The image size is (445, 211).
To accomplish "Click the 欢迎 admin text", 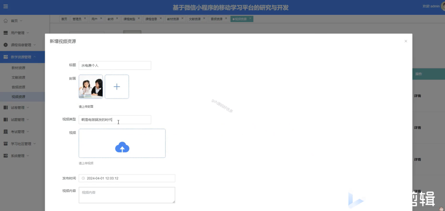I will [x=431, y=6].
